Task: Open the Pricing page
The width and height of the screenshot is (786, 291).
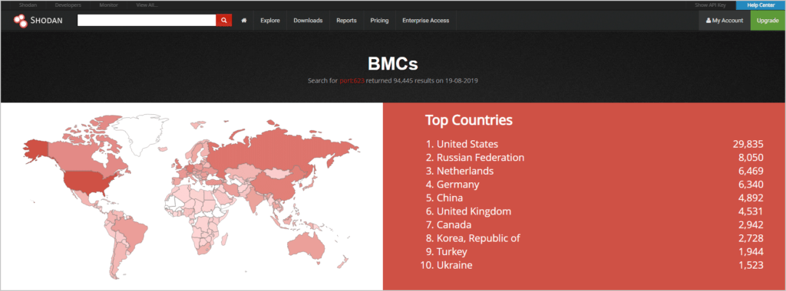Action: tap(379, 21)
